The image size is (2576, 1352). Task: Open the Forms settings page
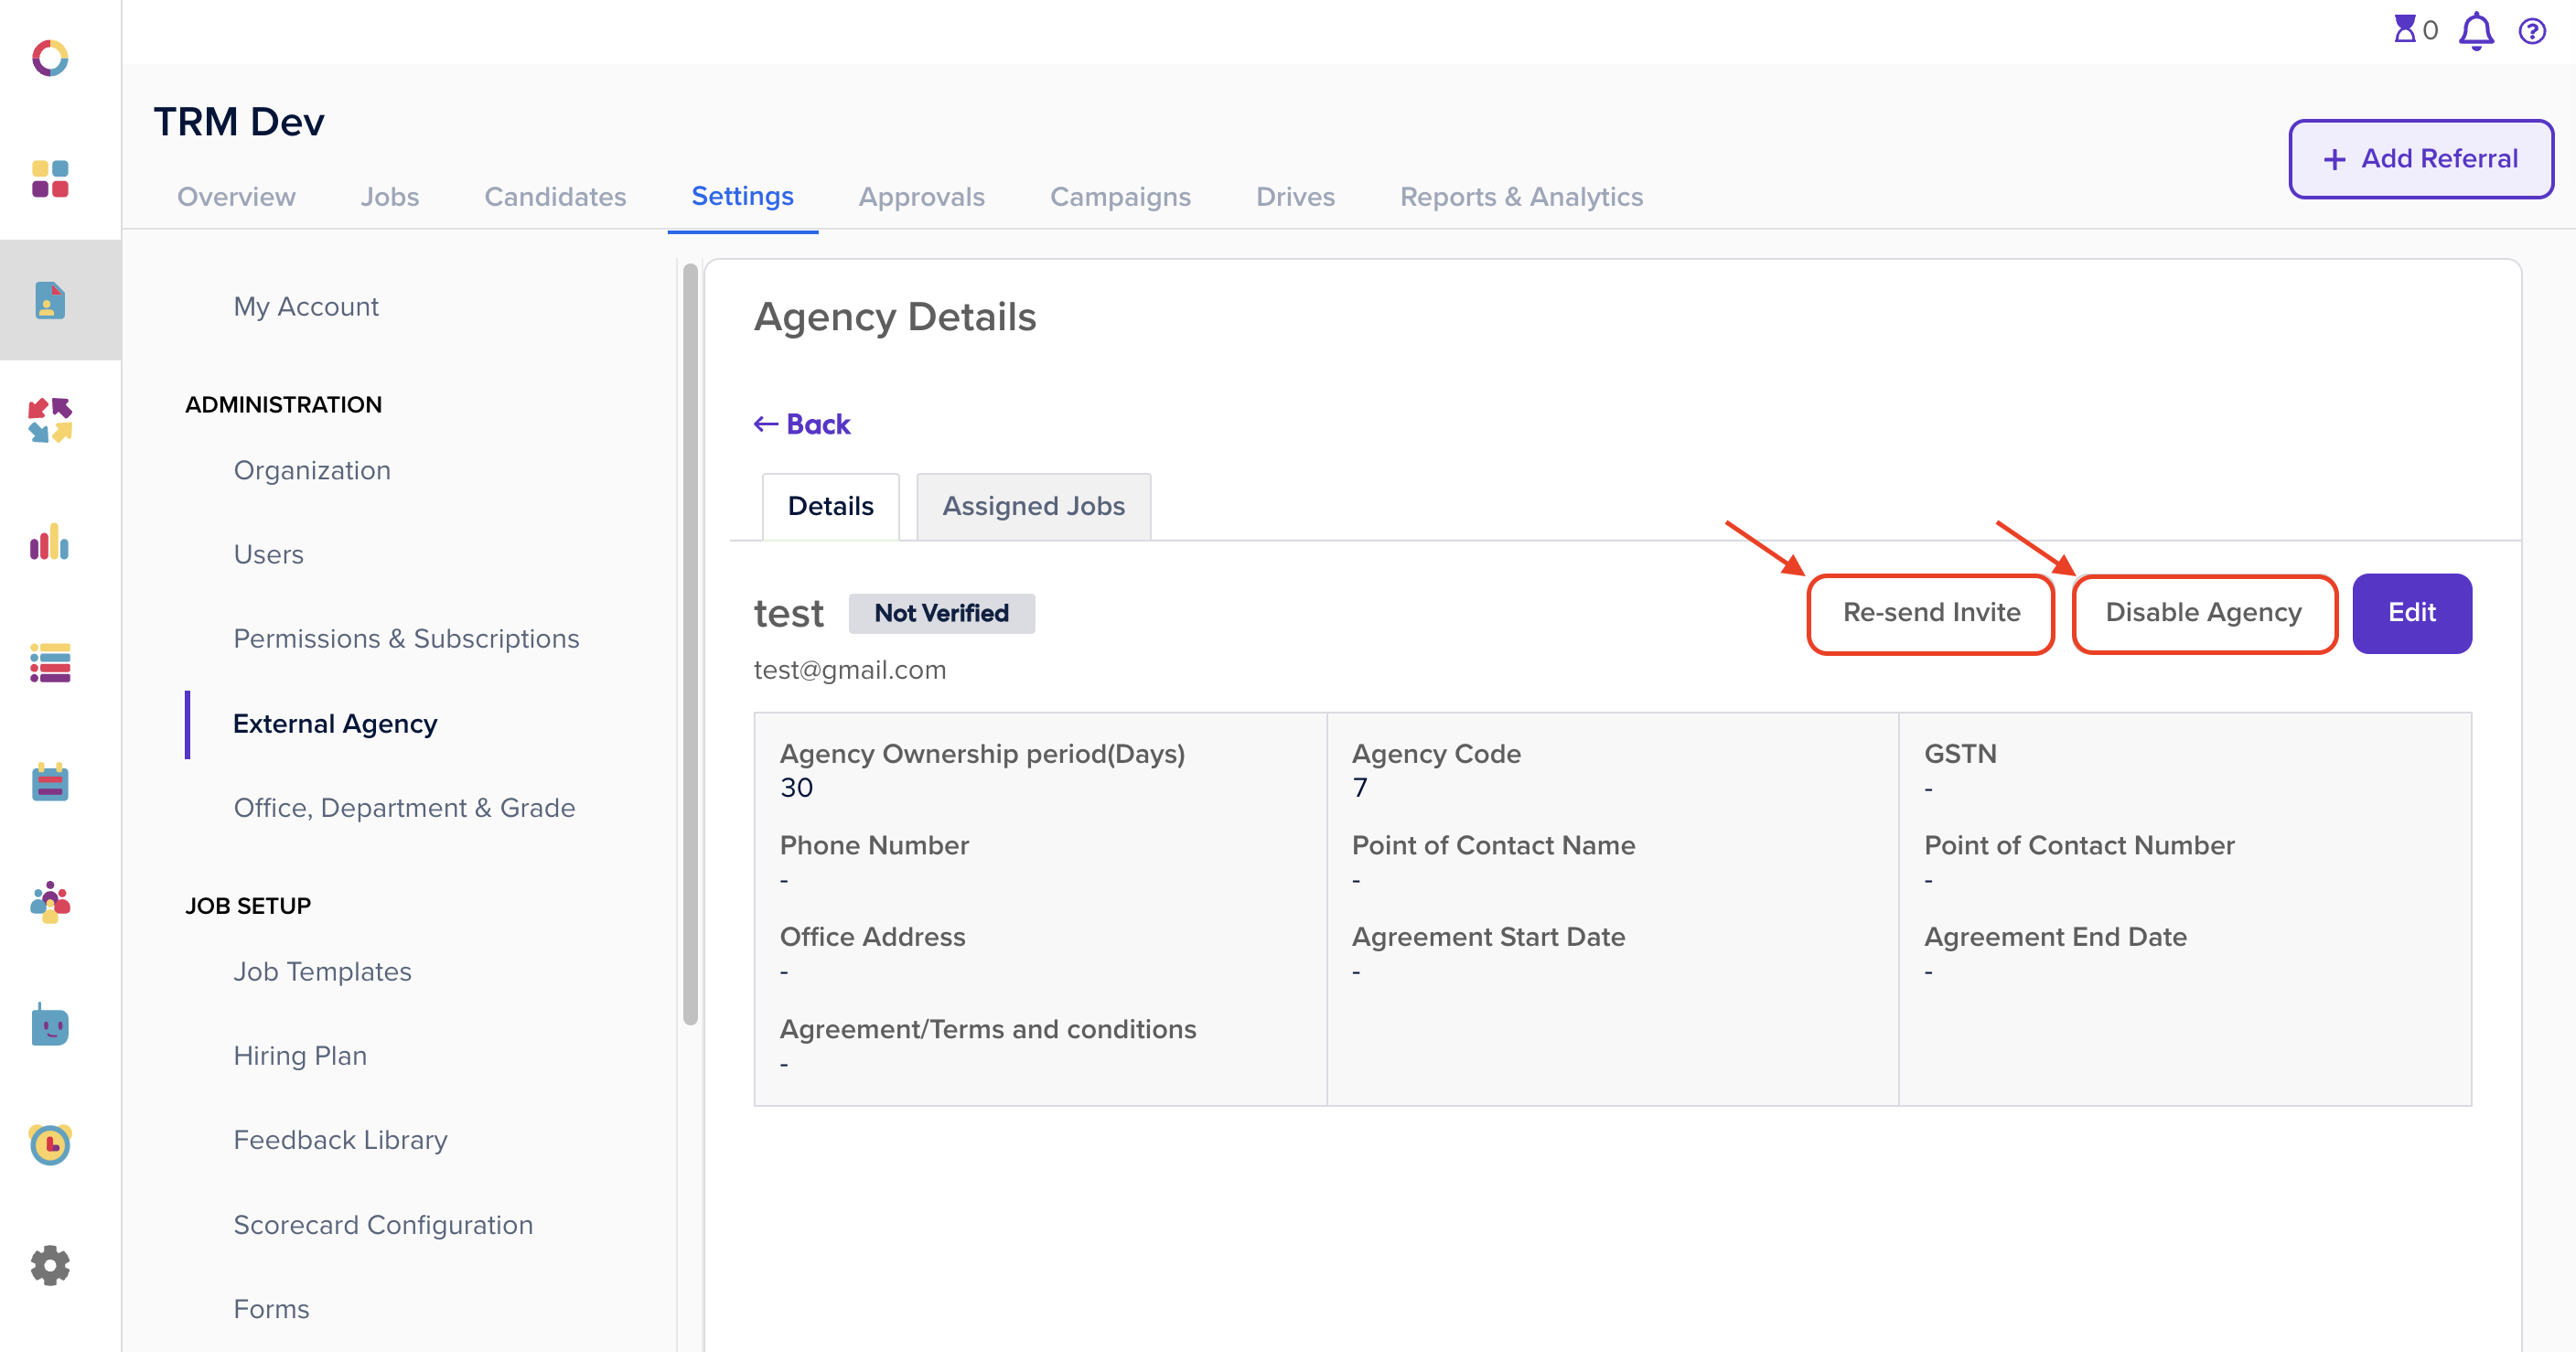(271, 1308)
